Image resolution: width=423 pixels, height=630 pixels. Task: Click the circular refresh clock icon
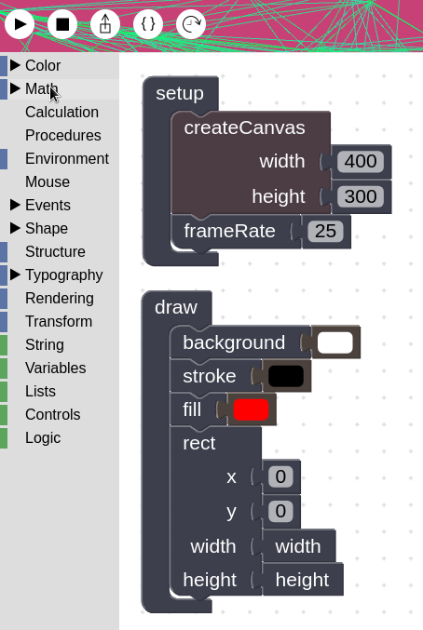pos(191,24)
